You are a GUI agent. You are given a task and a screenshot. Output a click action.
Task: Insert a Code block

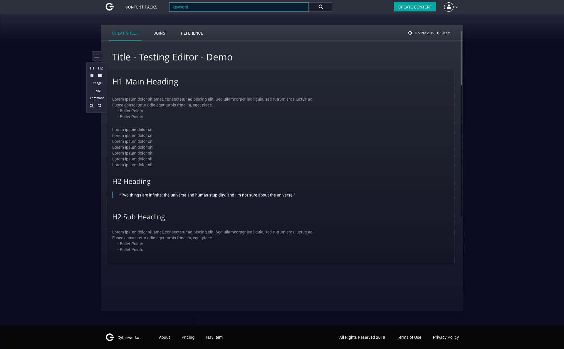coord(97,91)
